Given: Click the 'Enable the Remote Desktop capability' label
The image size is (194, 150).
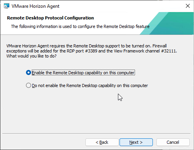Looking at the screenshot, I should [x=83, y=73].
